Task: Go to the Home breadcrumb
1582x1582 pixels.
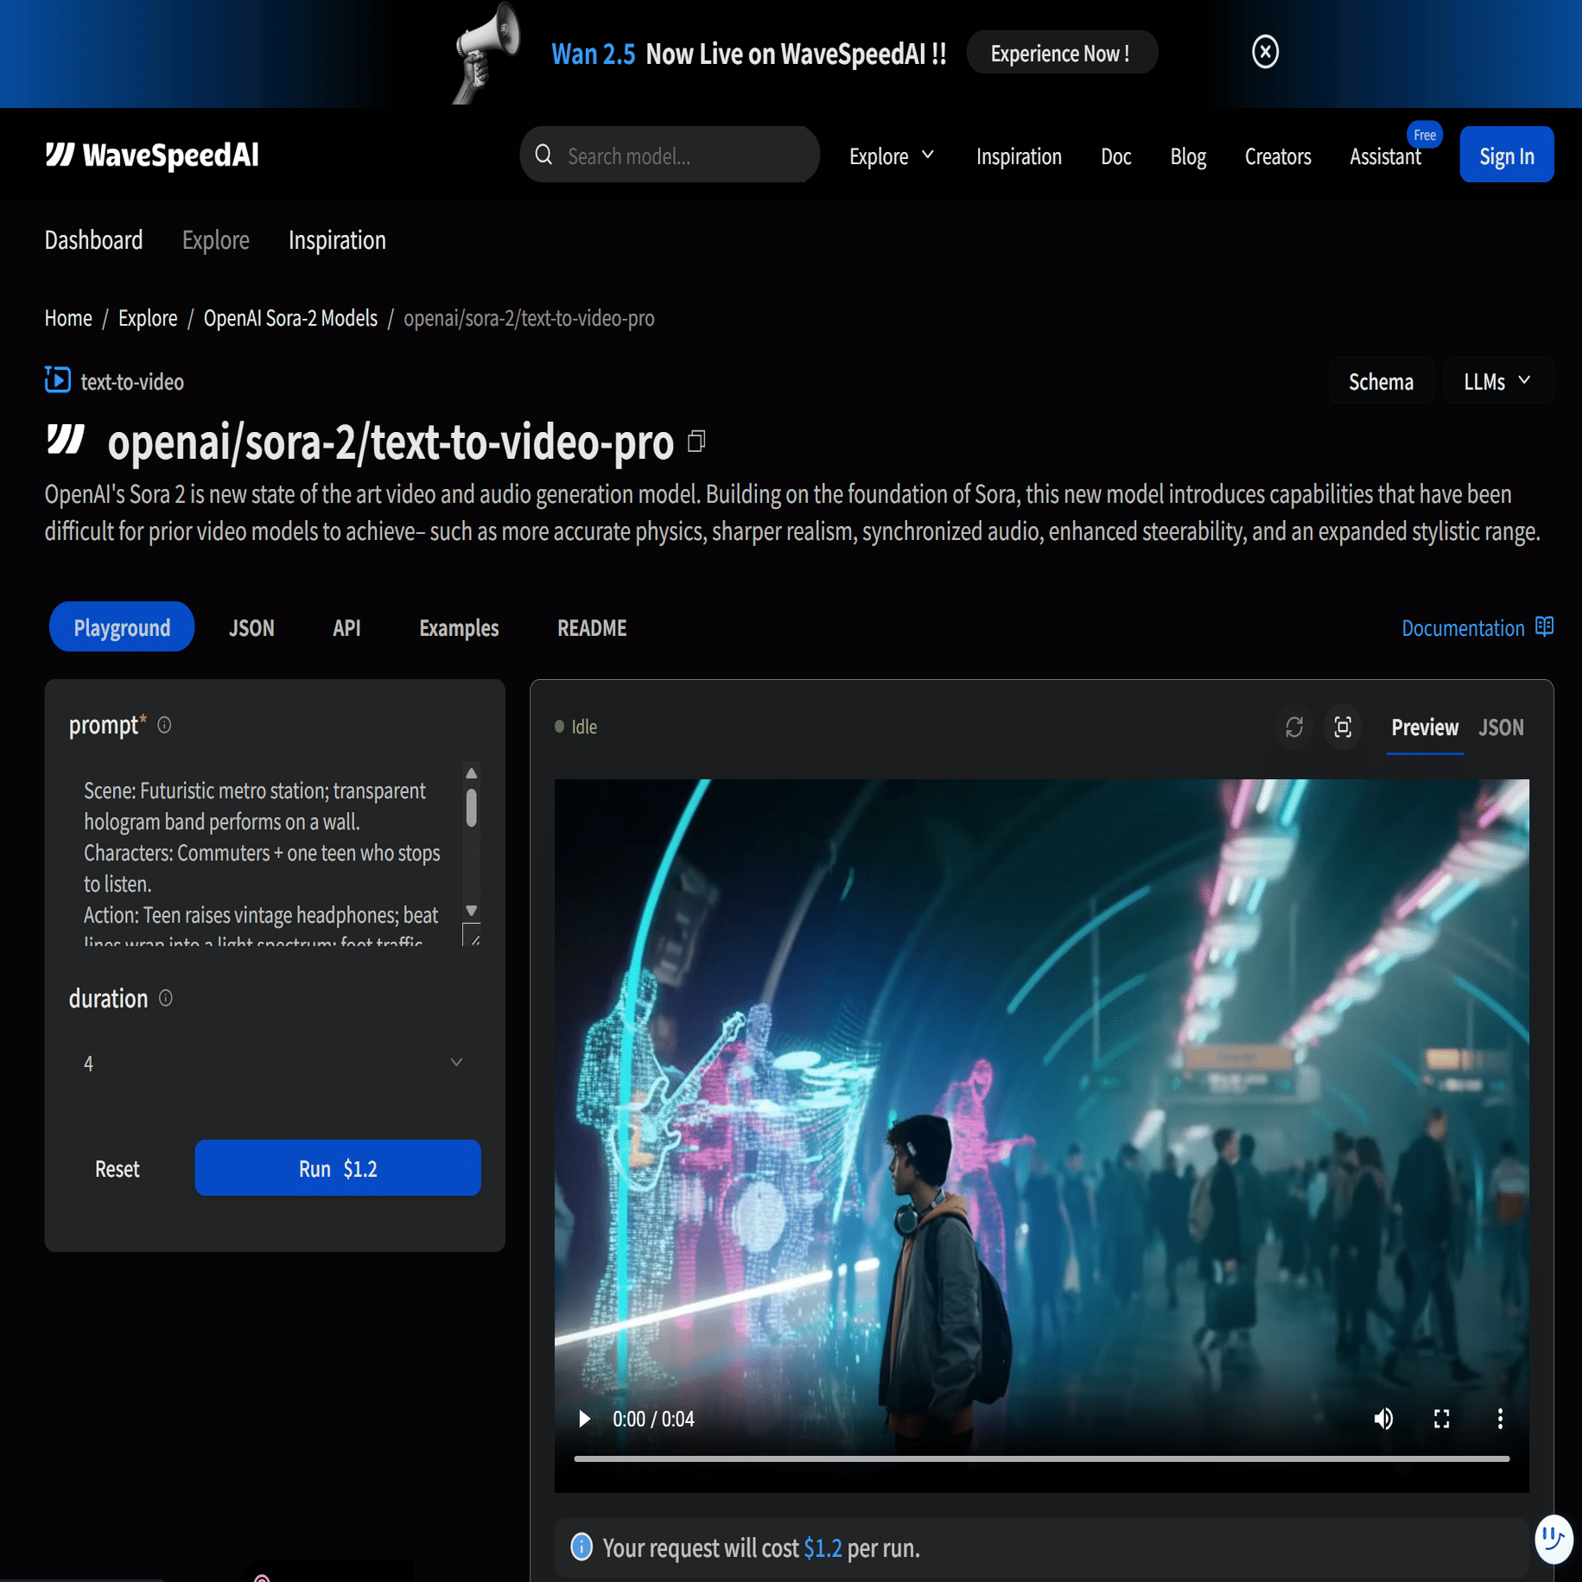Action: point(68,318)
